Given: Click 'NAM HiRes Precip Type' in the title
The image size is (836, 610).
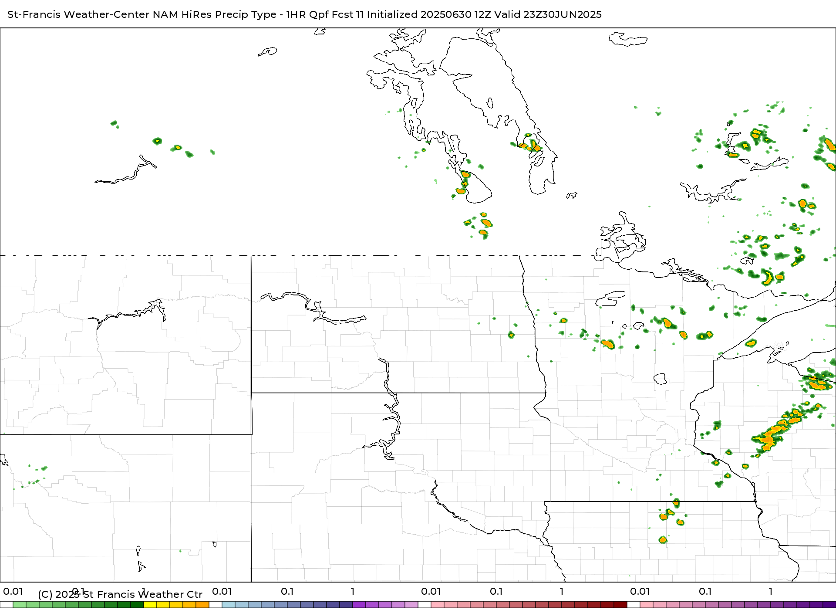Looking at the screenshot, I should coord(214,14).
